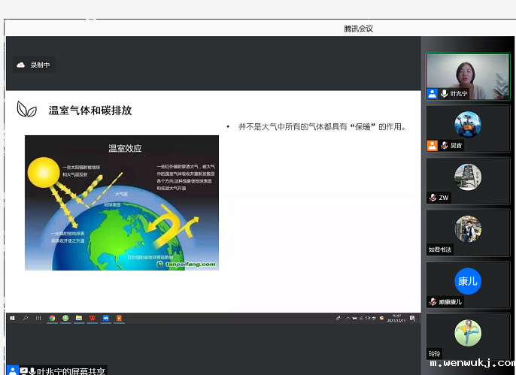The image size is (516, 375).
Task: Open the notification center icon on taskbar
Action: [x=412, y=318]
